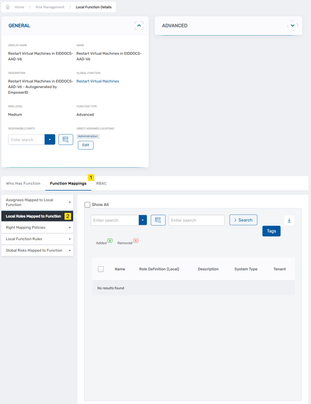
Task: Click the Advanced function type value
Action: [85, 115]
